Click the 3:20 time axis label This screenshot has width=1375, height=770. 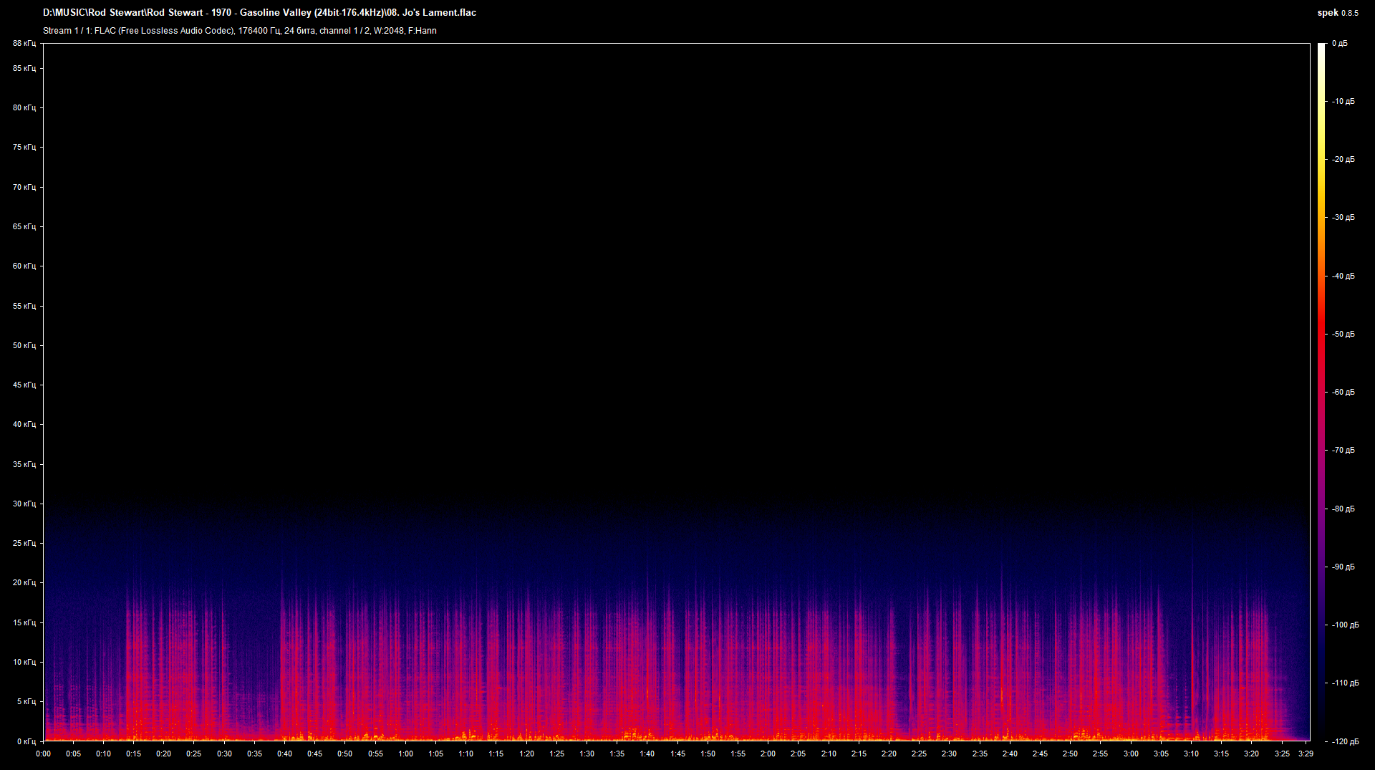pos(1251,754)
